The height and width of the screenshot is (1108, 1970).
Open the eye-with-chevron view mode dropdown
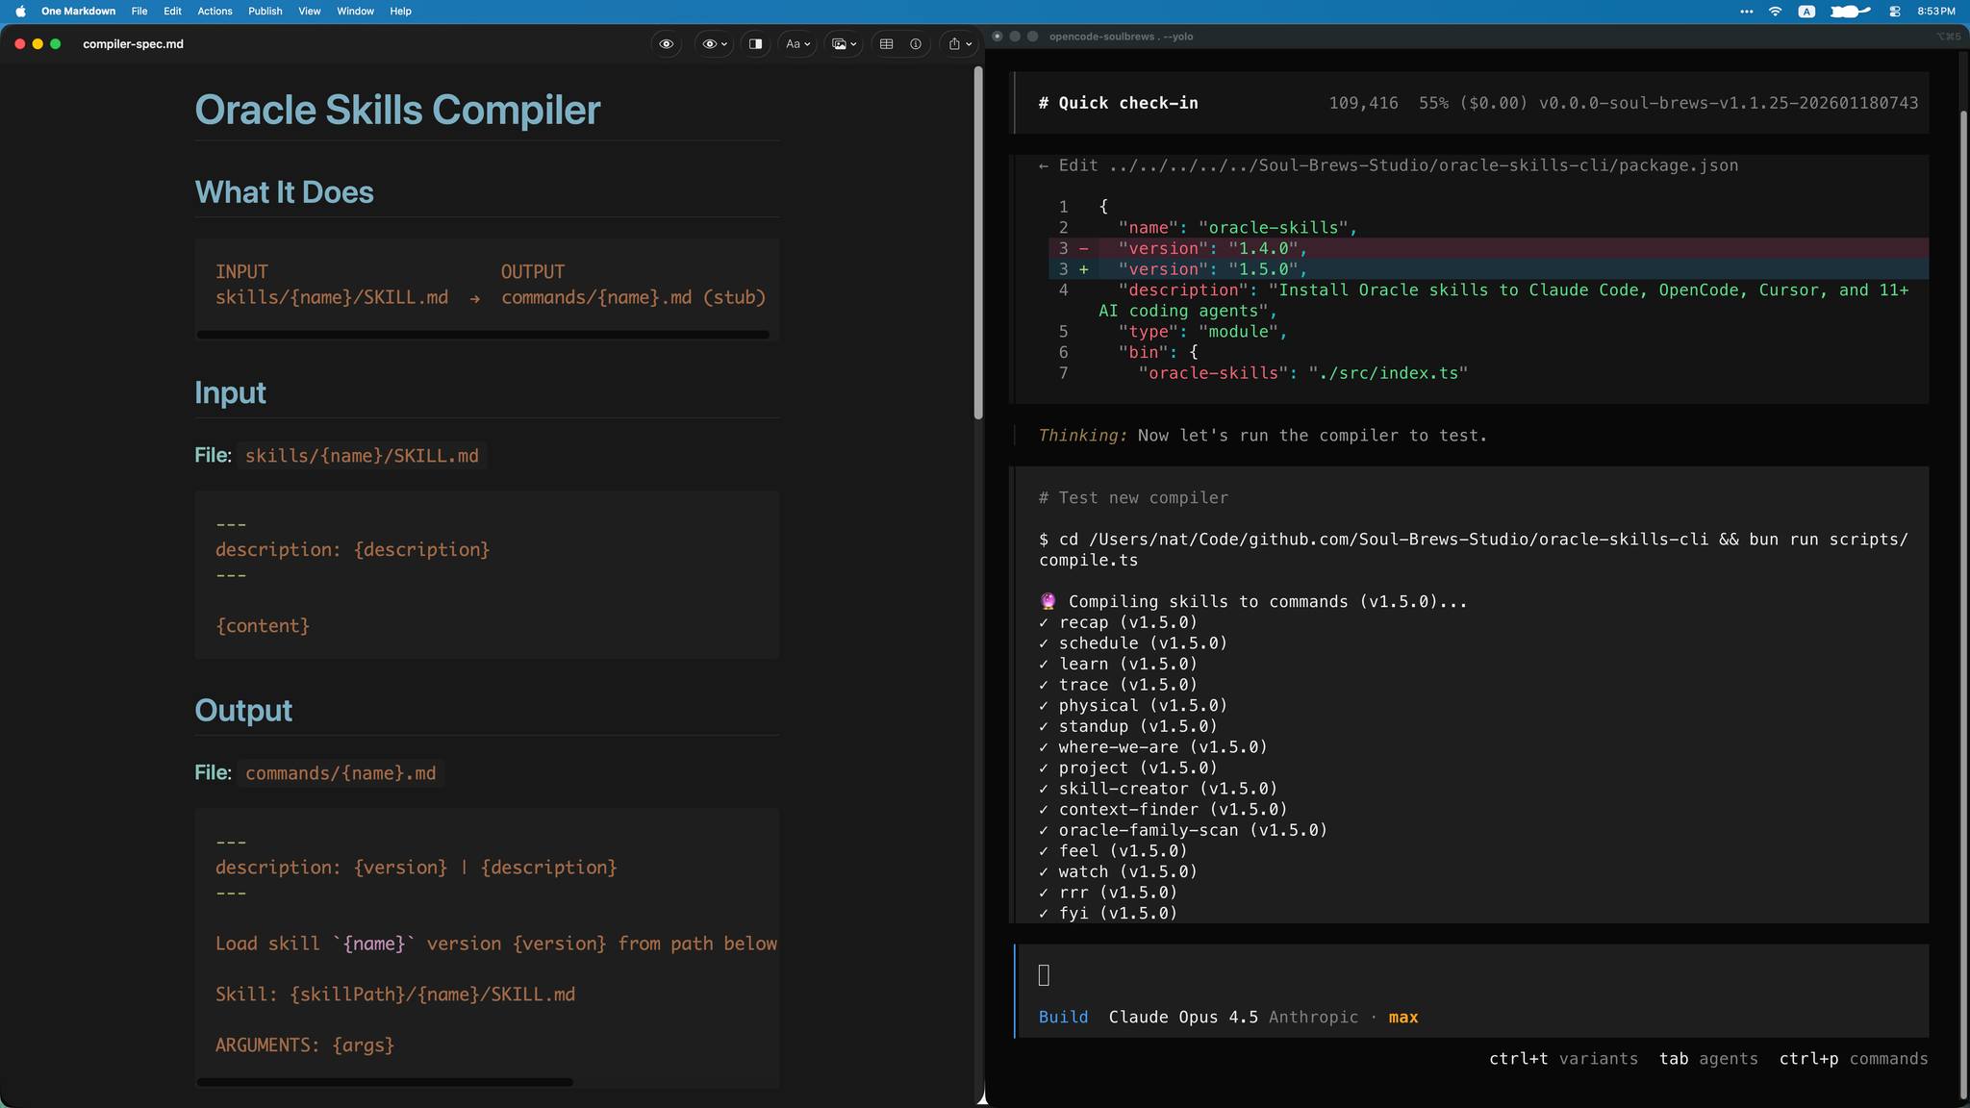pos(714,44)
